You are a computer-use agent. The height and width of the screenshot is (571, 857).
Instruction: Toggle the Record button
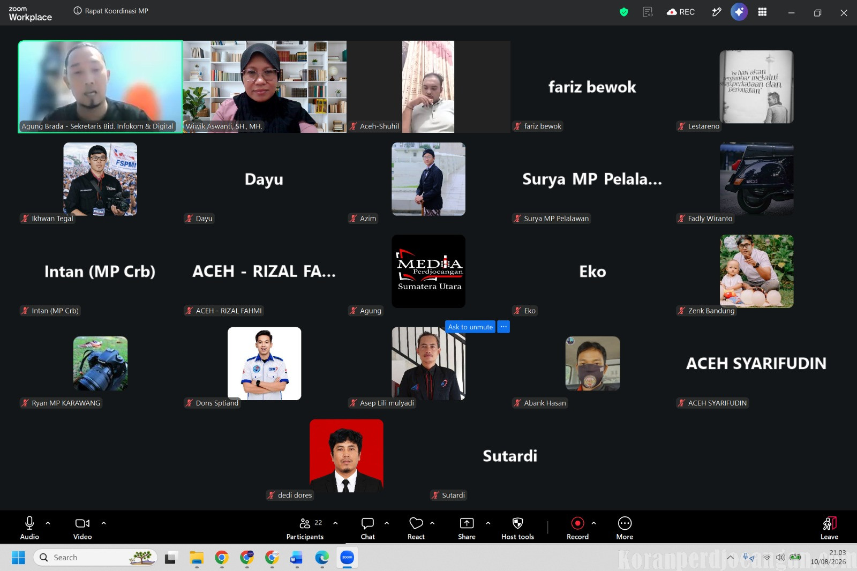coord(577,528)
